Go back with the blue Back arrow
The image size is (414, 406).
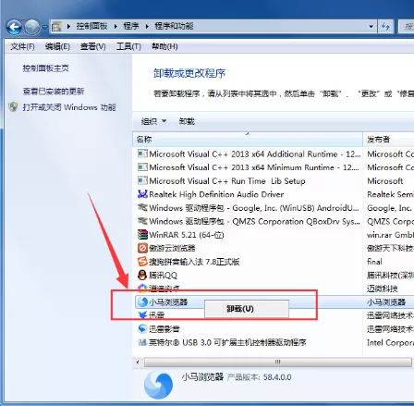15,27
